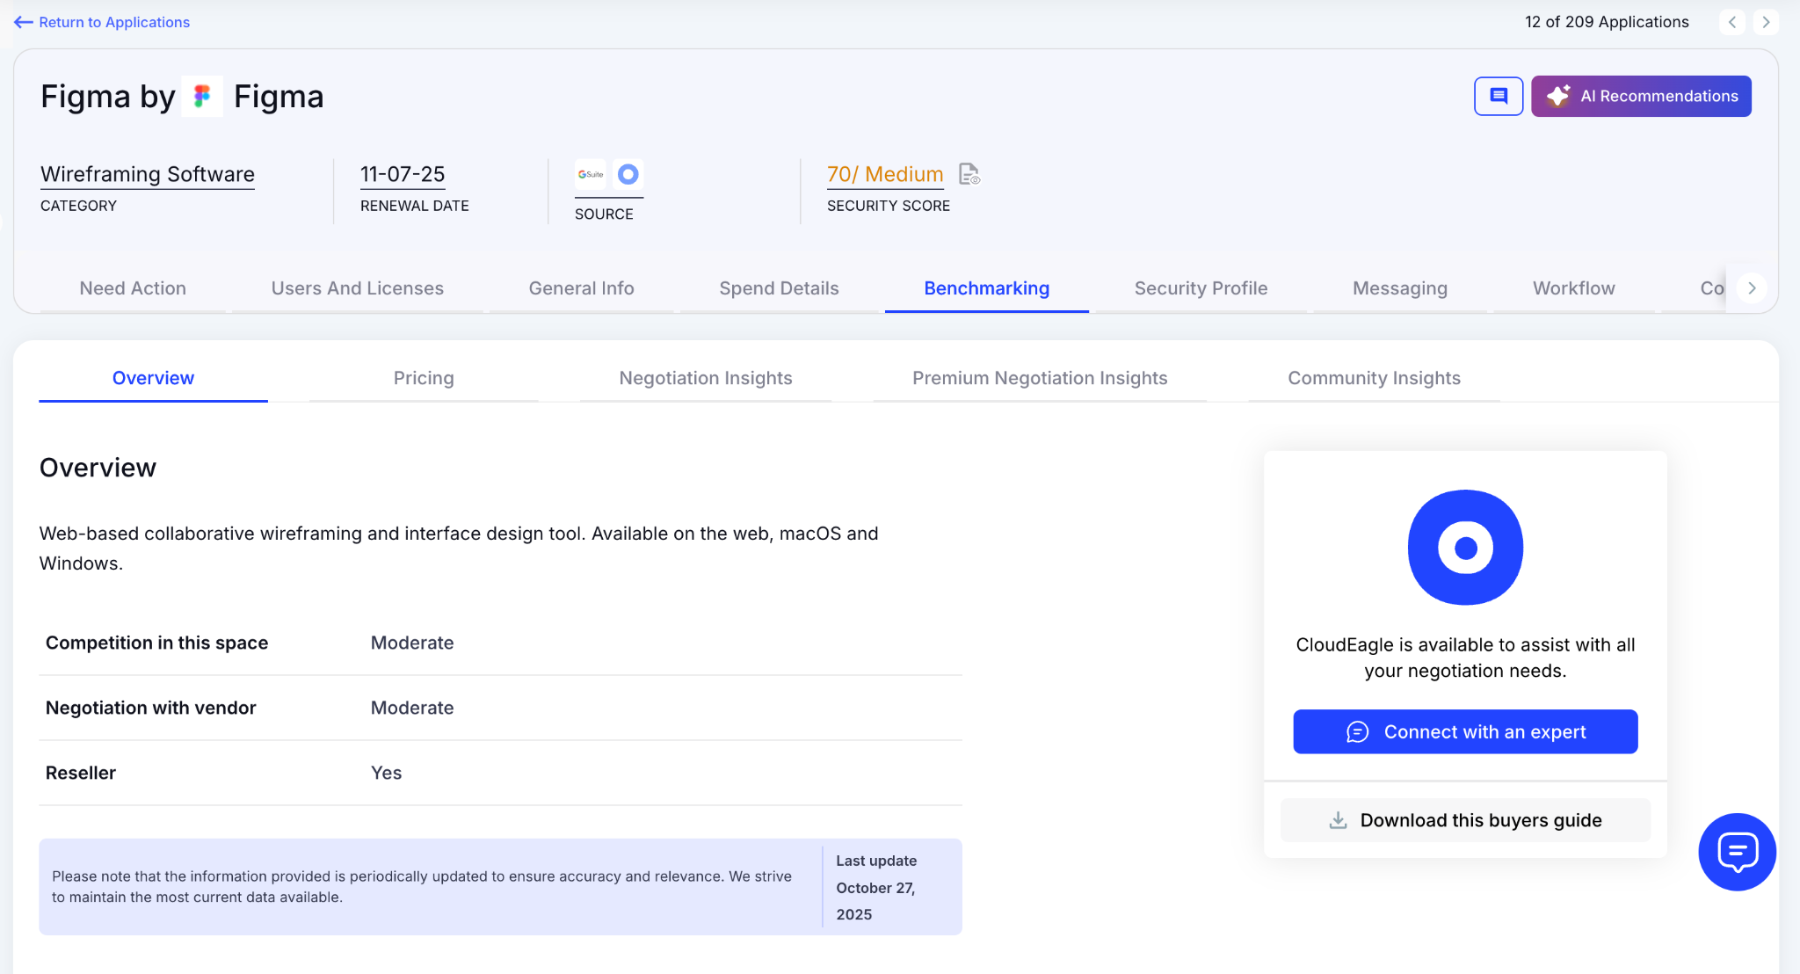Click the chat message icon near AI Recommendations
The height and width of the screenshot is (974, 1800).
1498,96
